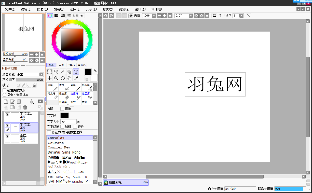Toggle selection visibility eye in toolbar
This screenshot has width=312, height=193.
131,16
